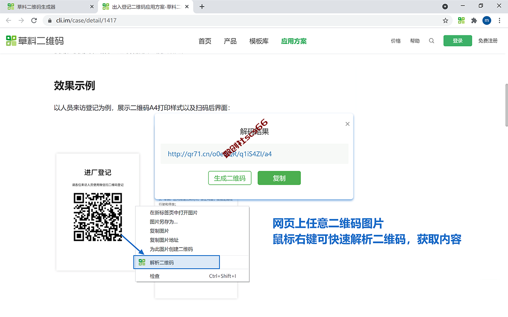This screenshot has height=317, width=508.
Task: Select the 出入登记二维码应用方案 tab
Action: [x=145, y=7]
